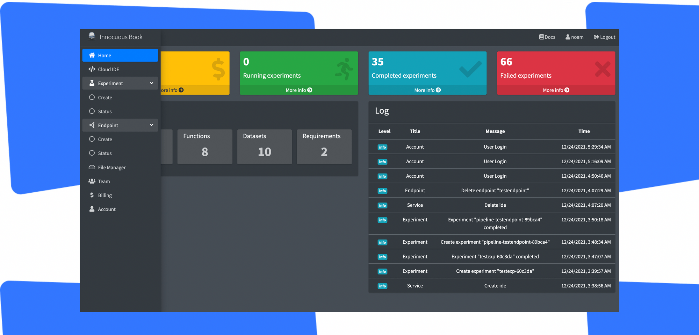Open the File Manager
The height and width of the screenshot is (335, 699).
pos(92,167)
